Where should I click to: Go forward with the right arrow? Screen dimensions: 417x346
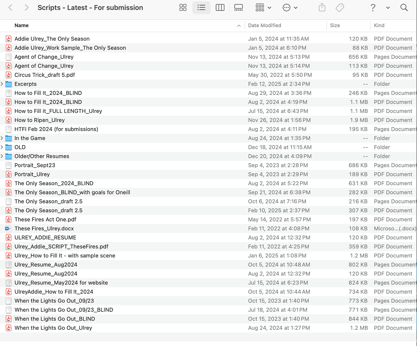pyautogui.click(x=26, y=7)
